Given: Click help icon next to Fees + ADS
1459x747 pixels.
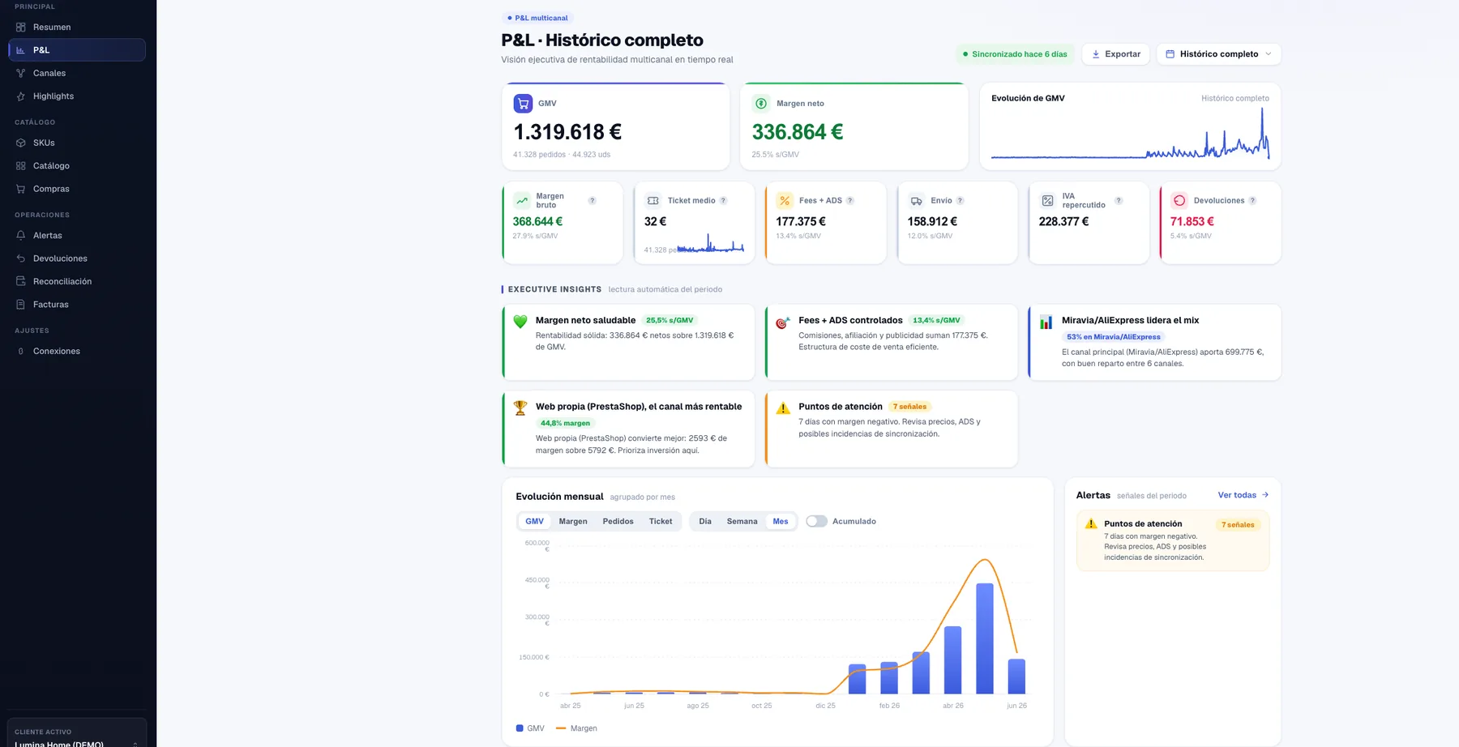Looking at the screenshot, I should (x=849, y=201).
